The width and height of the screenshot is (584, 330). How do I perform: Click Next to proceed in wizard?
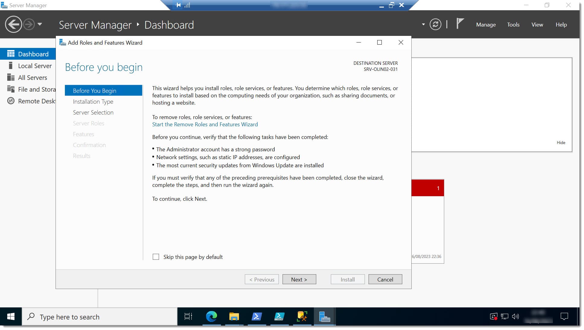tap(299, 279)
